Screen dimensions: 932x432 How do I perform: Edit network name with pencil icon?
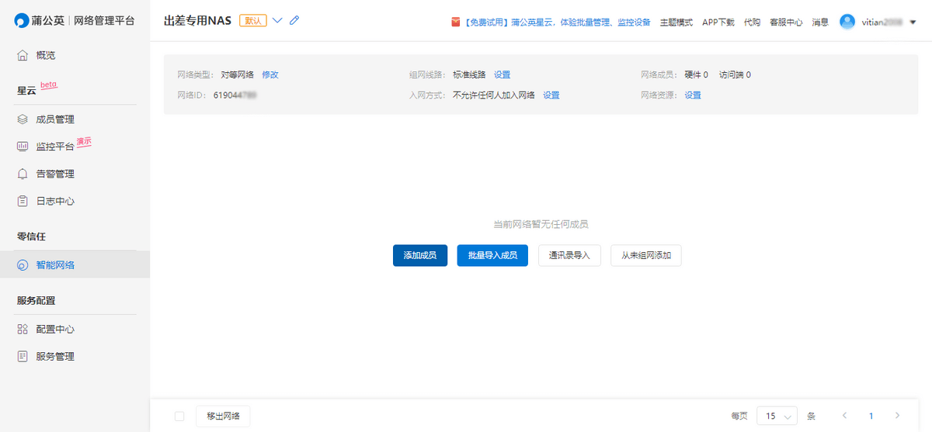pos(294,21)
